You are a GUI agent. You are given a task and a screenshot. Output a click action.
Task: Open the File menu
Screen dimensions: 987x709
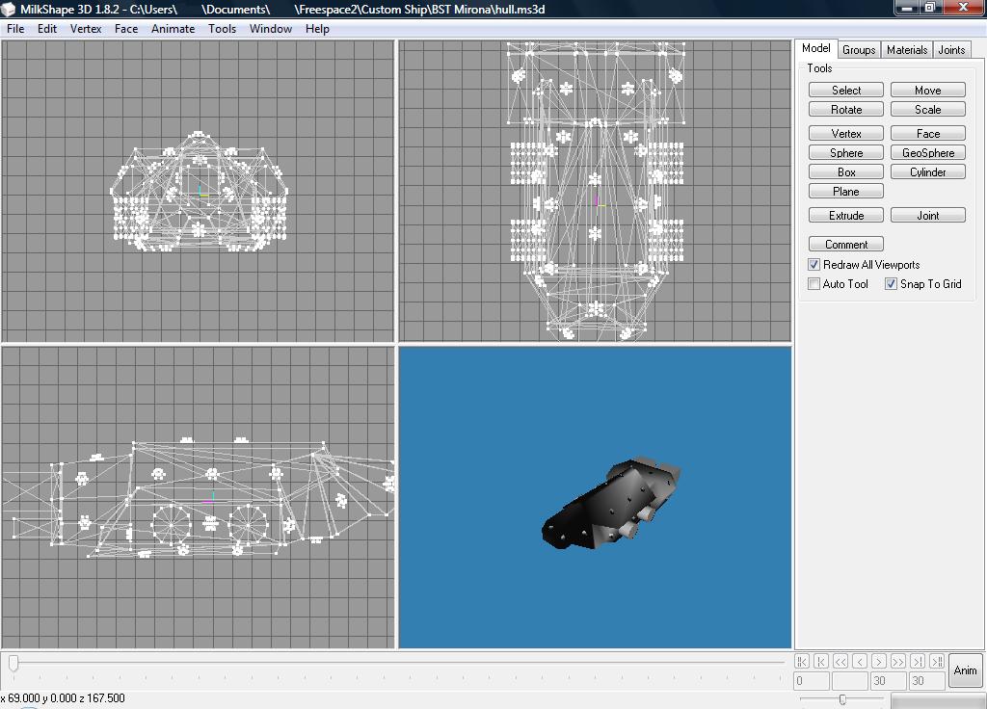click(x=15, y=29)
